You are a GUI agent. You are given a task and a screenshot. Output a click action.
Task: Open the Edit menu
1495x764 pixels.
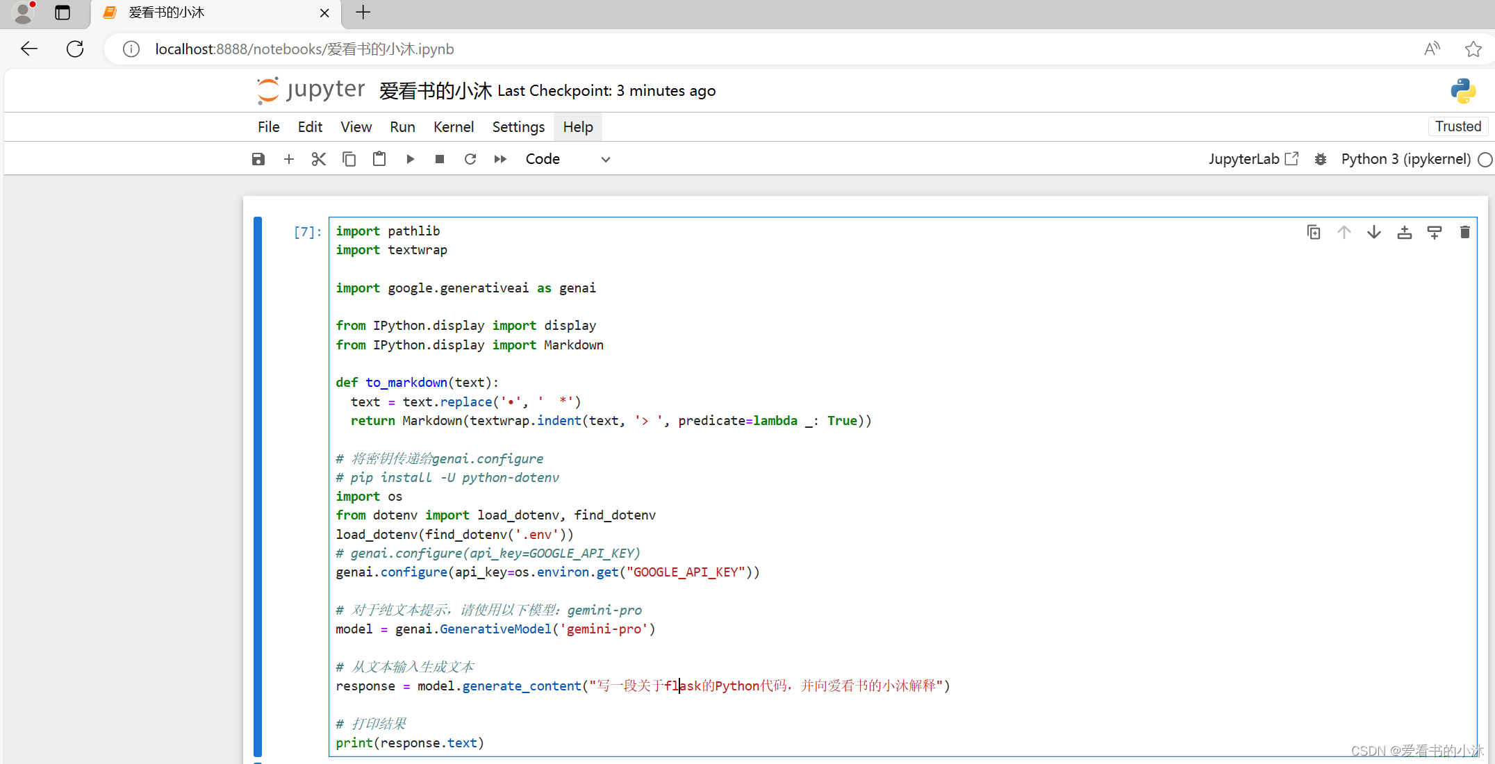point(310,127)
